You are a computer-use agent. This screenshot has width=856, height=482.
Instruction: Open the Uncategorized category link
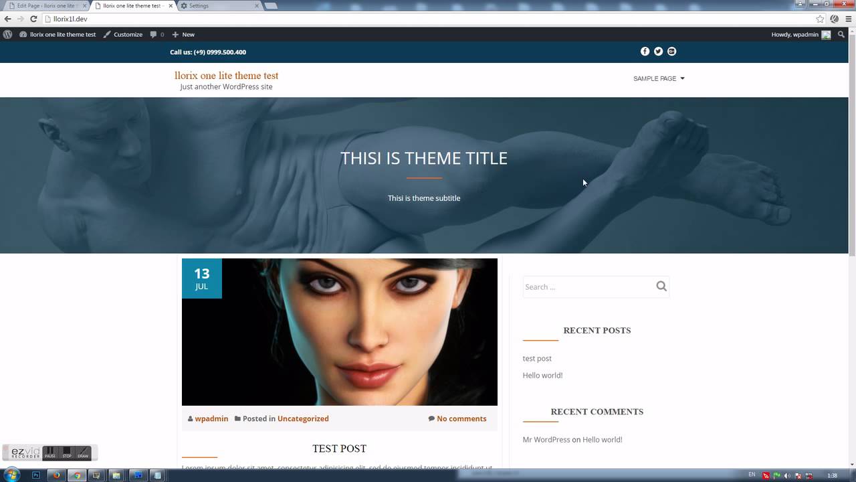[303, 418]
